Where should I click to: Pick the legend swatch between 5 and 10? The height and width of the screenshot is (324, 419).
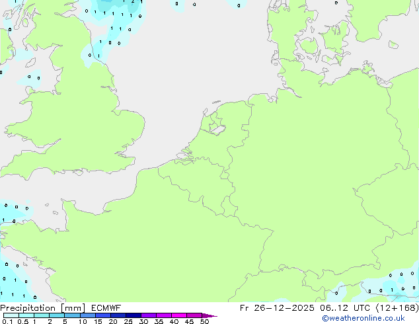[72, 315]
